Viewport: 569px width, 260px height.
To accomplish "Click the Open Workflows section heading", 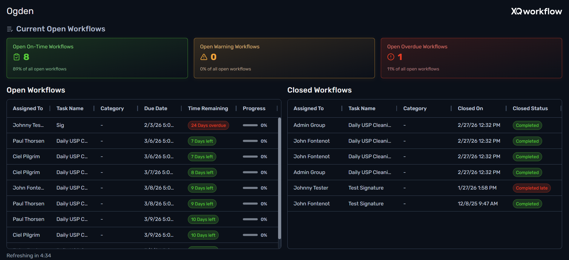I will click(36, 90).
